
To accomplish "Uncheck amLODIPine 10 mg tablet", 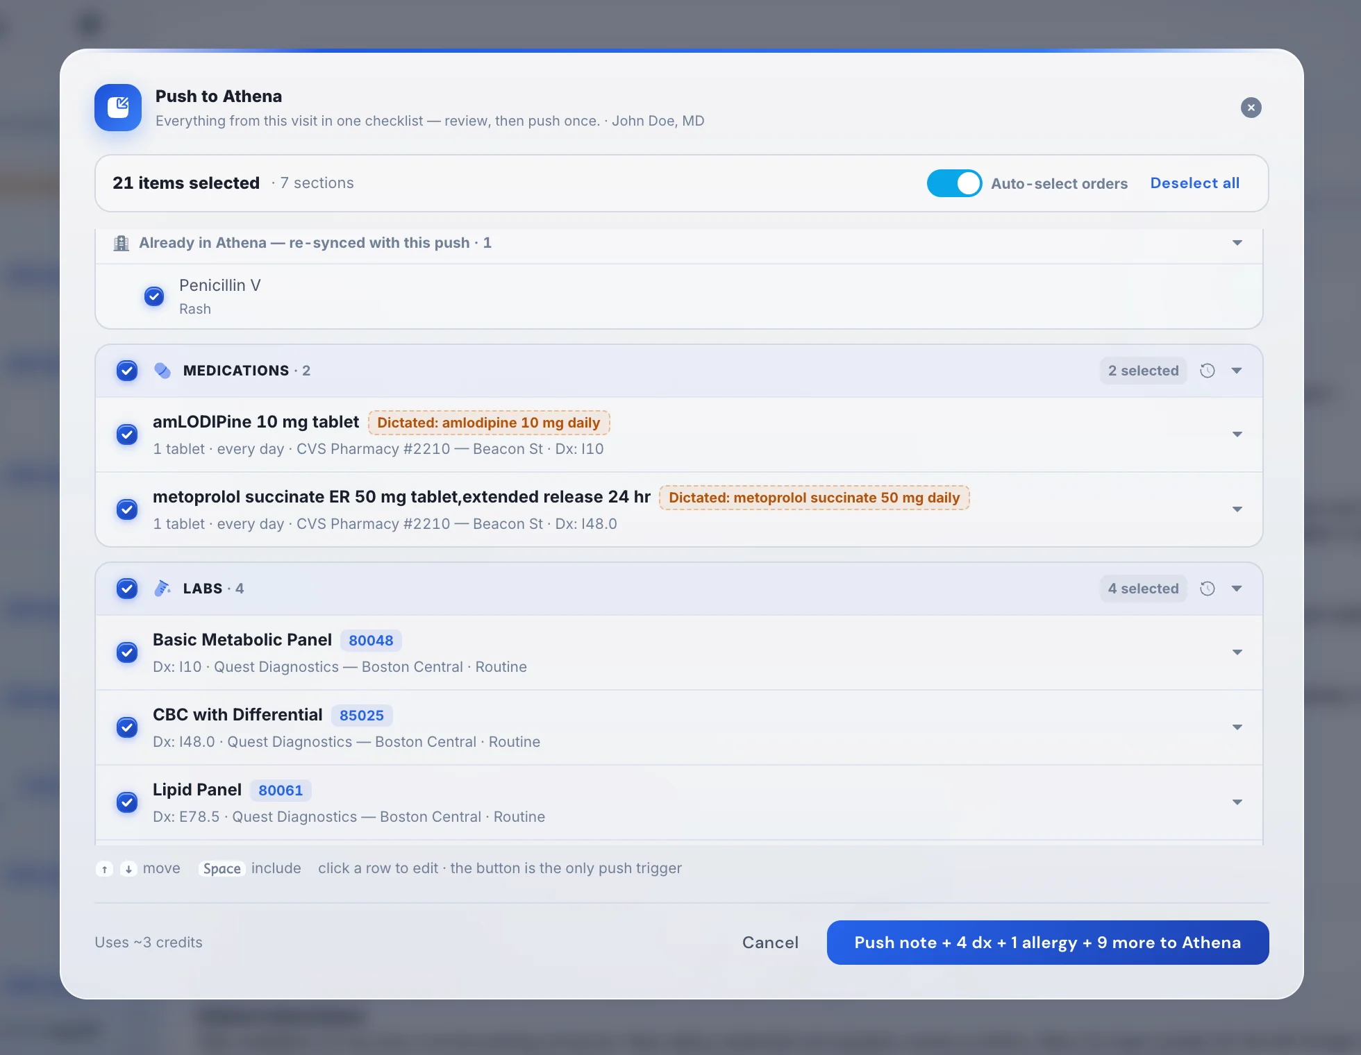I will [x=127, y=434].
